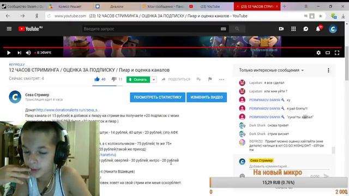This screenshot has height=196, width=349.
Task: Open player settings gear
Action: pos(318,53)
